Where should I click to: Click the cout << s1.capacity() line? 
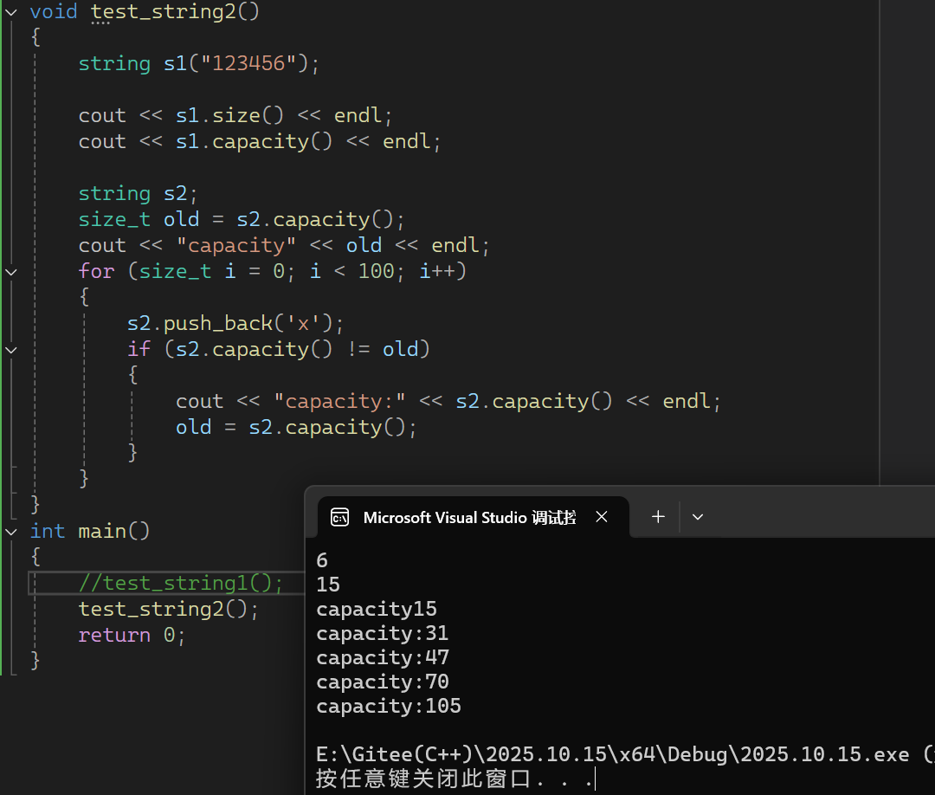coord(260,141)
